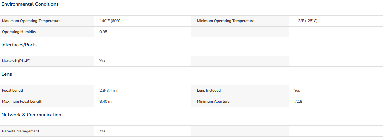Select the Minimum Operating Temperature label
The image size is (383, 137).
[226, 21]
